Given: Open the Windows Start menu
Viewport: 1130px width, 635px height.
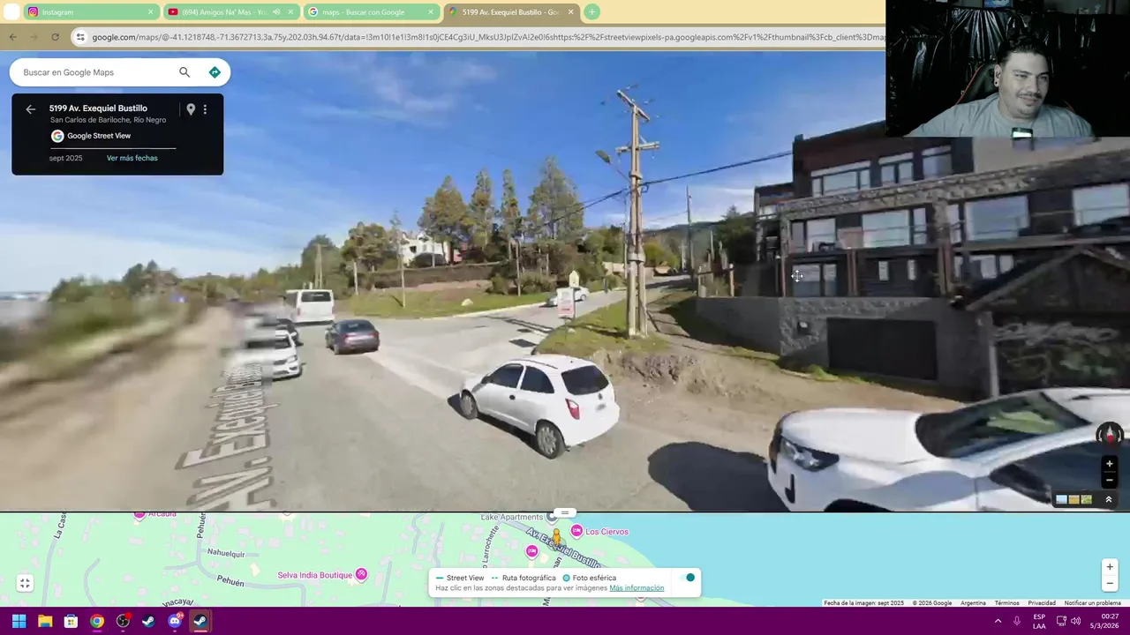Looking at the screenshot, I should [x=19, y=621].
